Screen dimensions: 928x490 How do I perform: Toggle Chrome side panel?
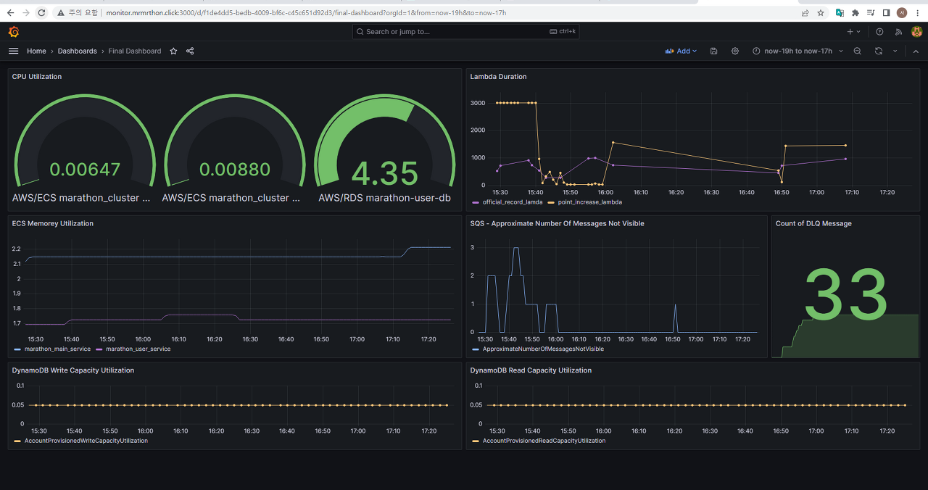(x=886, y=12)
